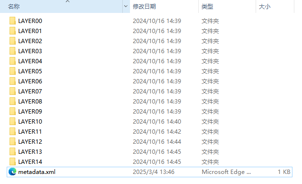Open the 名称 column filter dropdown arrow
This screenshot has width=302, height=184.
tap(126, 6)
